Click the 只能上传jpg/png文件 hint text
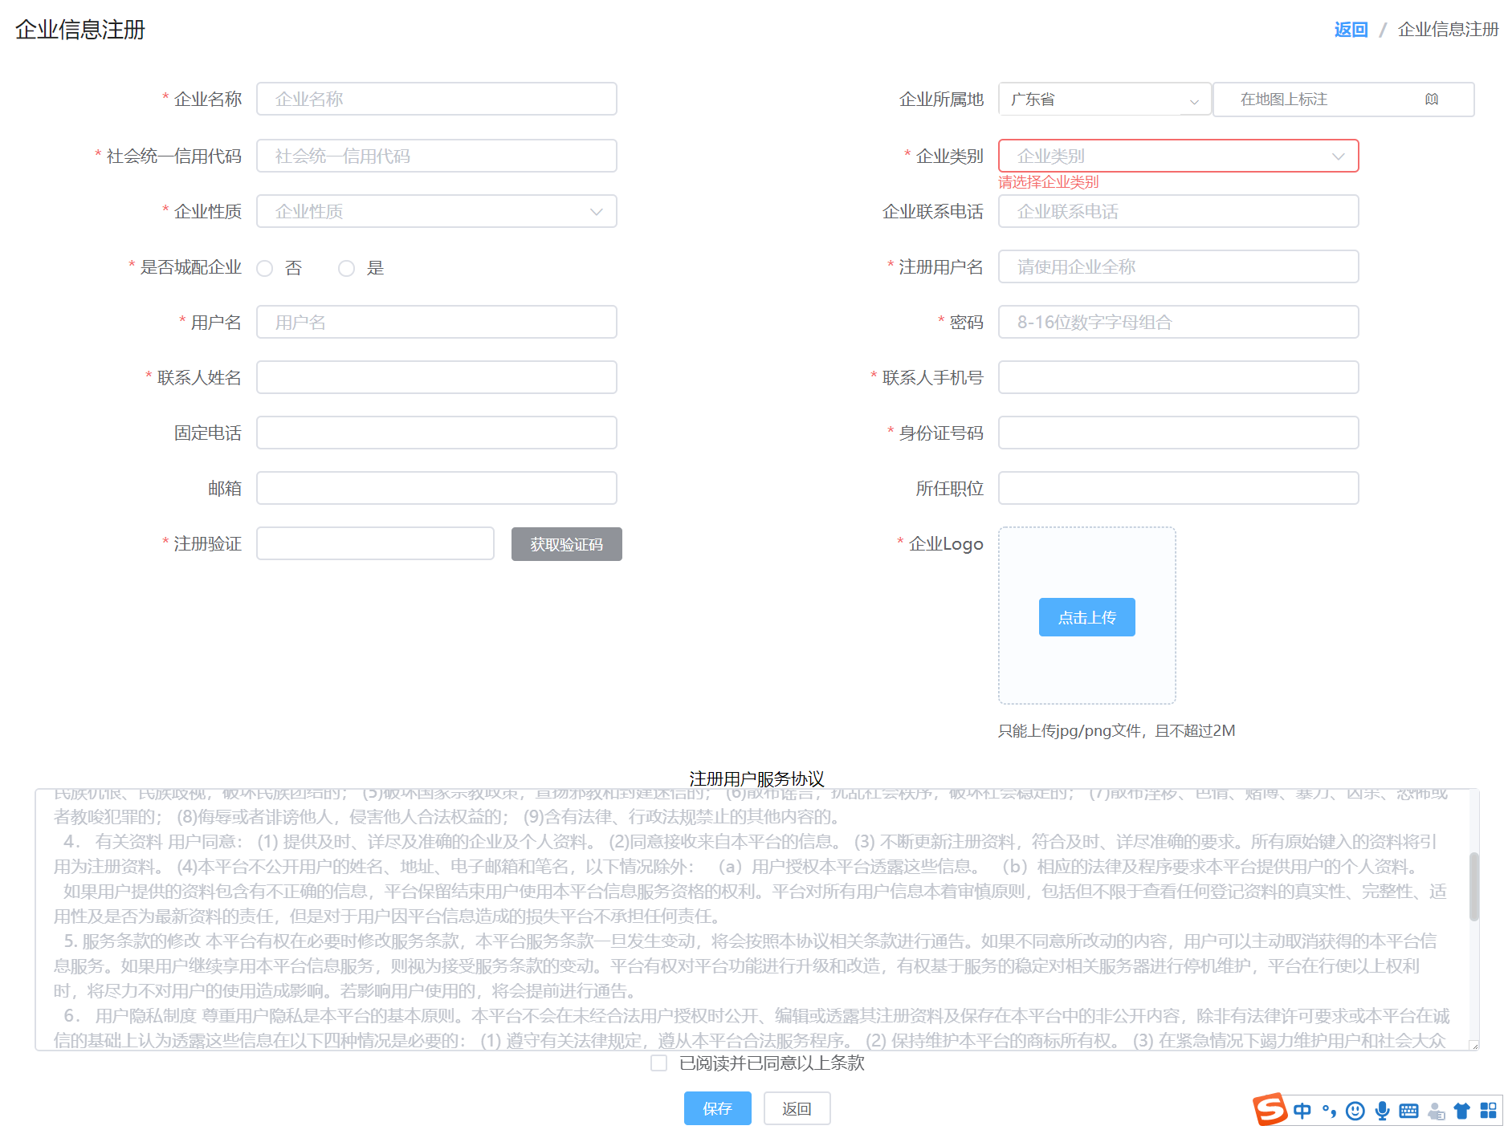 click(x=1117, y=730)
